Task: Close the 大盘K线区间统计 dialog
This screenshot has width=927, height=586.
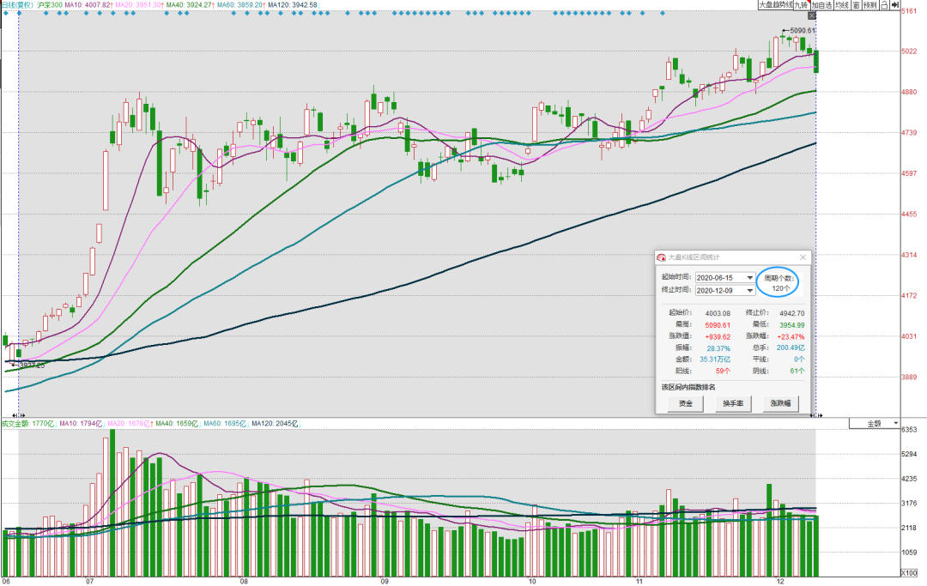Action: [803, 257]
